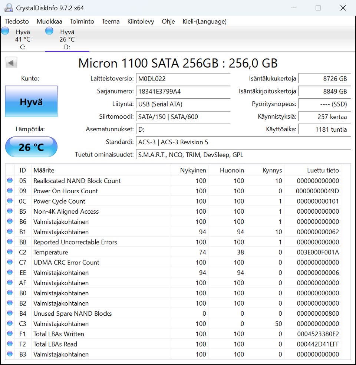356x365 pixels.
Task: Click the blue Hyvä health status button
Action: 31,102
